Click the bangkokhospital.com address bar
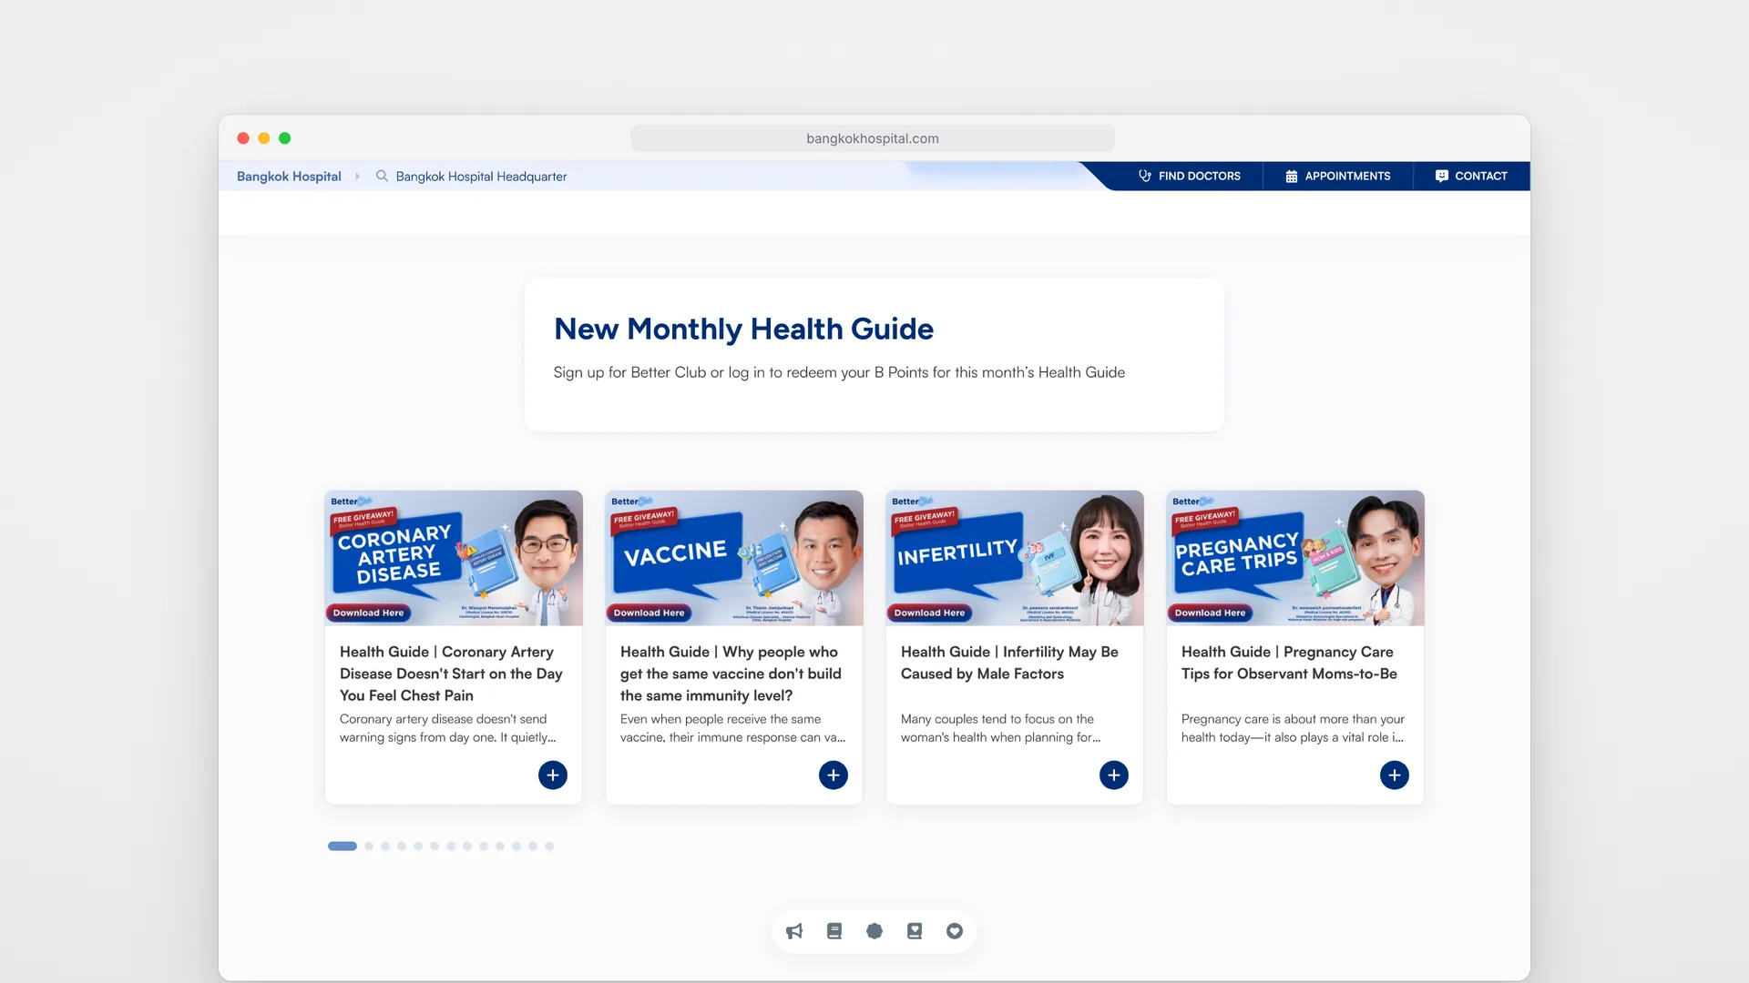 [873, 138]
